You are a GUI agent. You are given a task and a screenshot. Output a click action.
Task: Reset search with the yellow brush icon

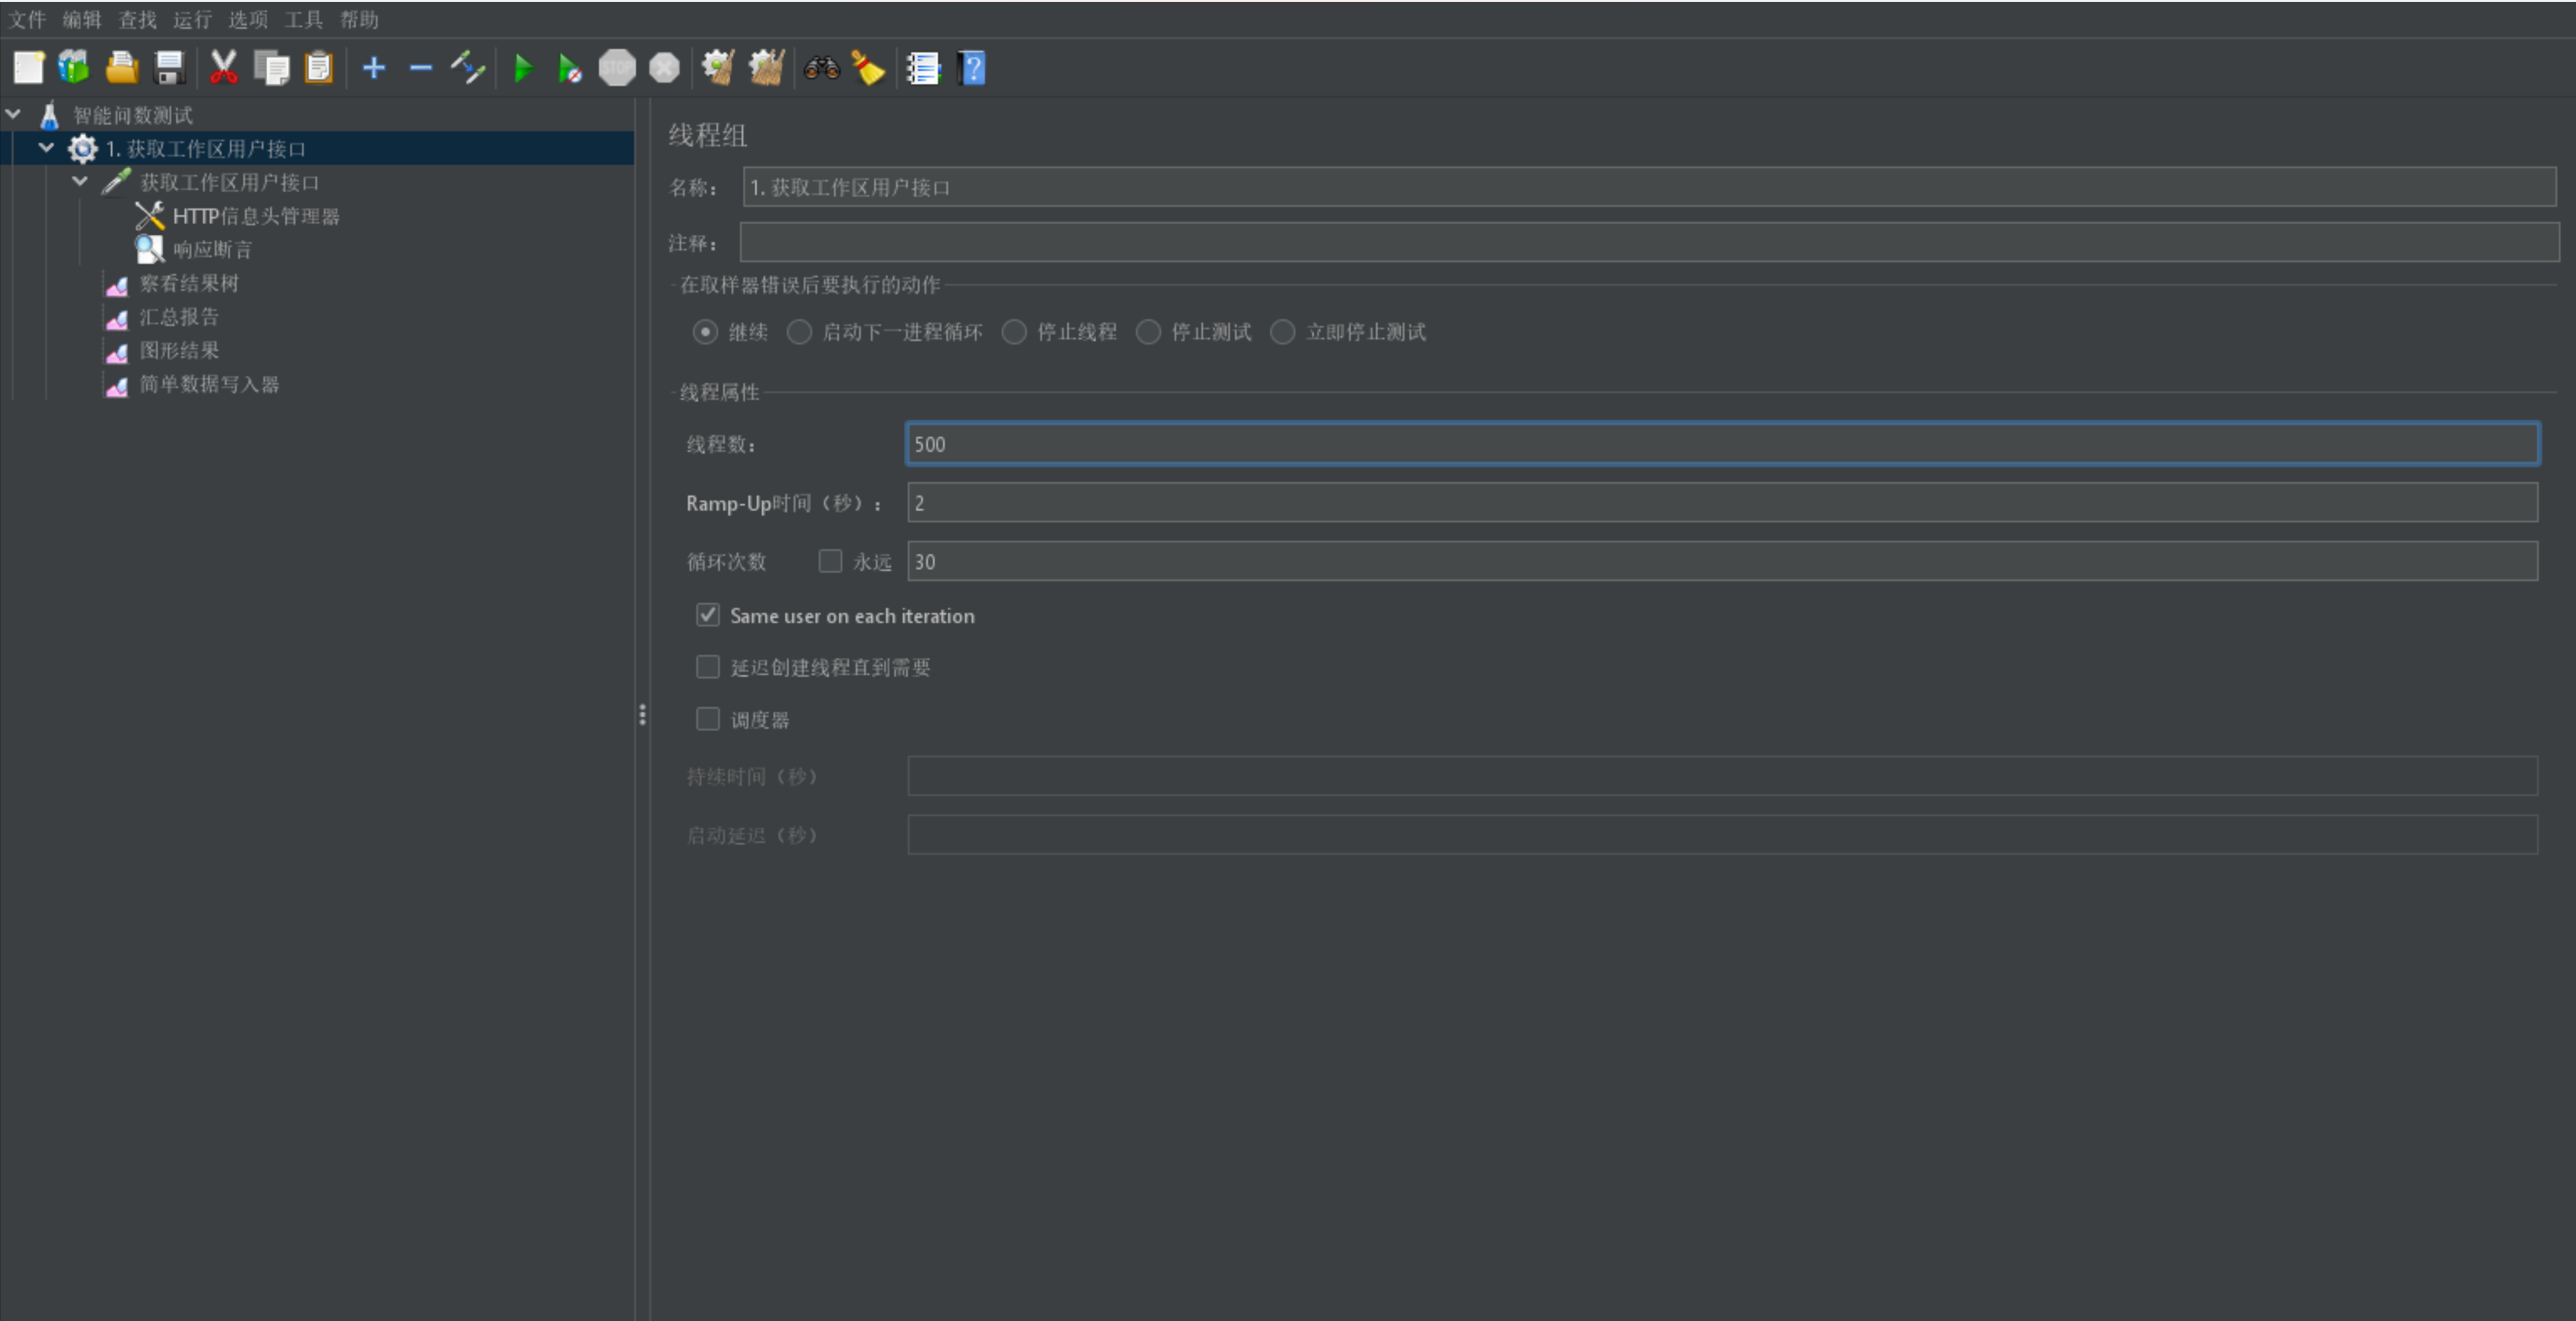click(868, 68)
